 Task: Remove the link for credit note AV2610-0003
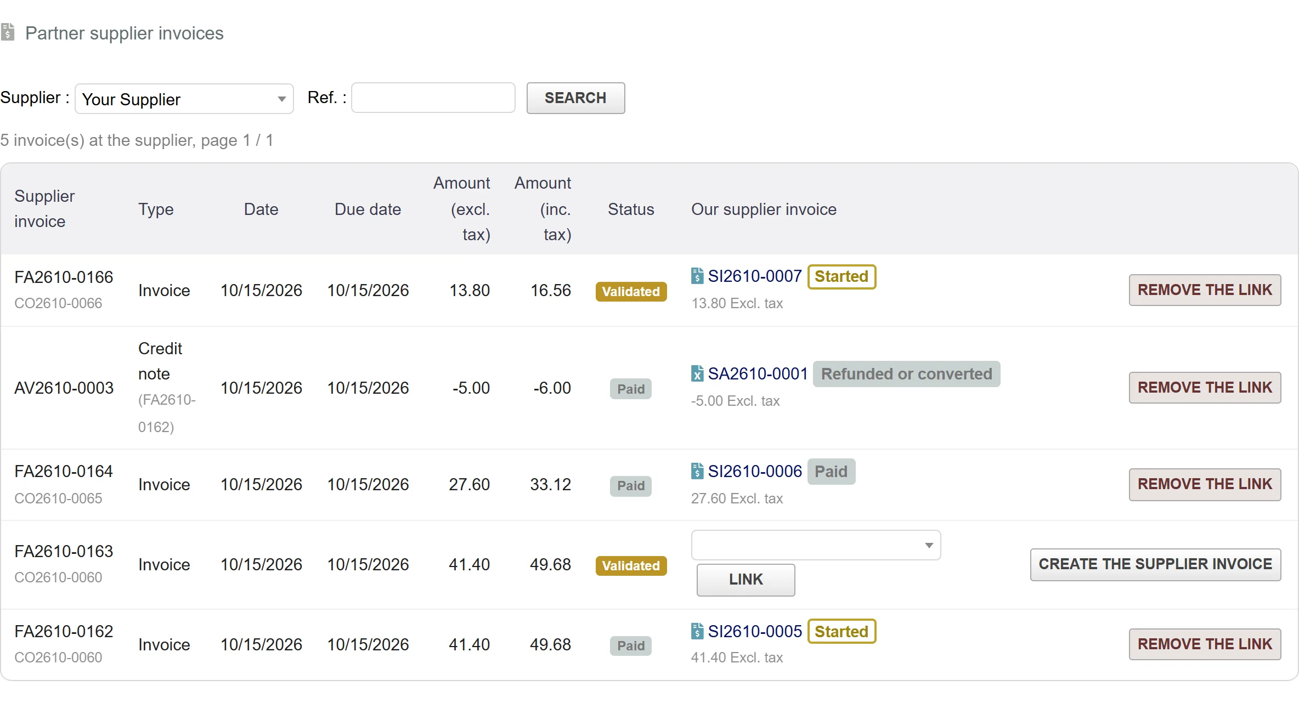pyautogui.click(x=1205, y=388)
